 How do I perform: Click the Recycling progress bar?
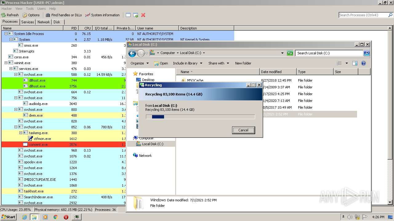click(x=200, y=117)
